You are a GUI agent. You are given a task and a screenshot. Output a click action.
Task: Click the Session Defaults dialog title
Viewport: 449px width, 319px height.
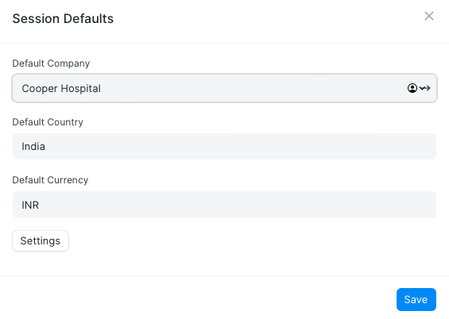pos(63,19)
